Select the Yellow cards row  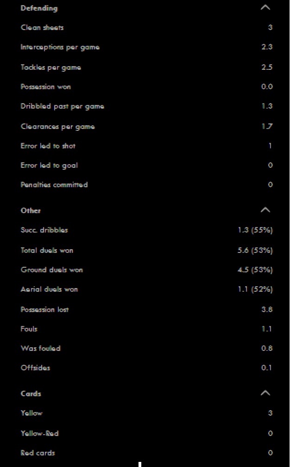click(146, 413)
